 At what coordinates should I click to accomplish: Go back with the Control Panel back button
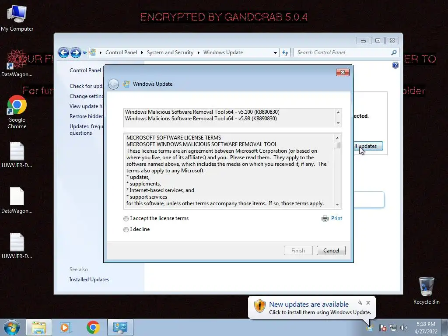(63, 52)
